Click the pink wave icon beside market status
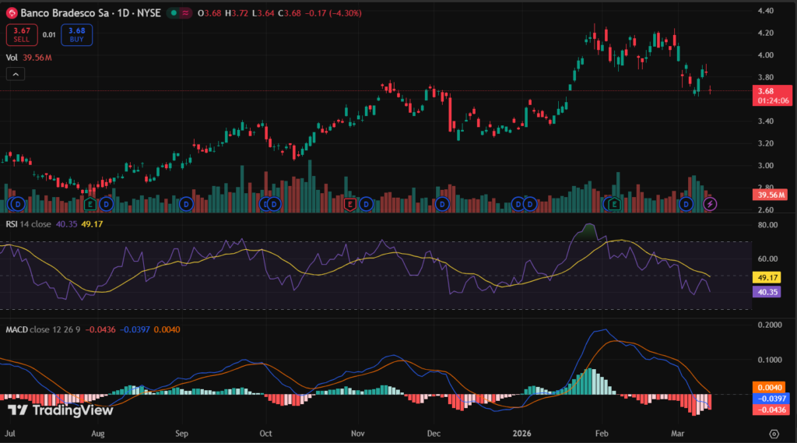This screenshot has width=797, height=443. (186, 13)
